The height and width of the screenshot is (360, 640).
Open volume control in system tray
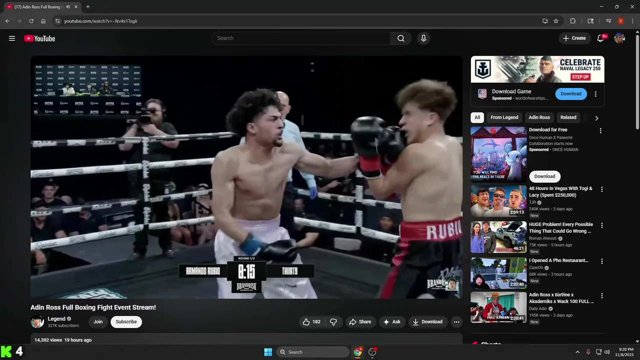pyautogui.click(x=607, y=352)
